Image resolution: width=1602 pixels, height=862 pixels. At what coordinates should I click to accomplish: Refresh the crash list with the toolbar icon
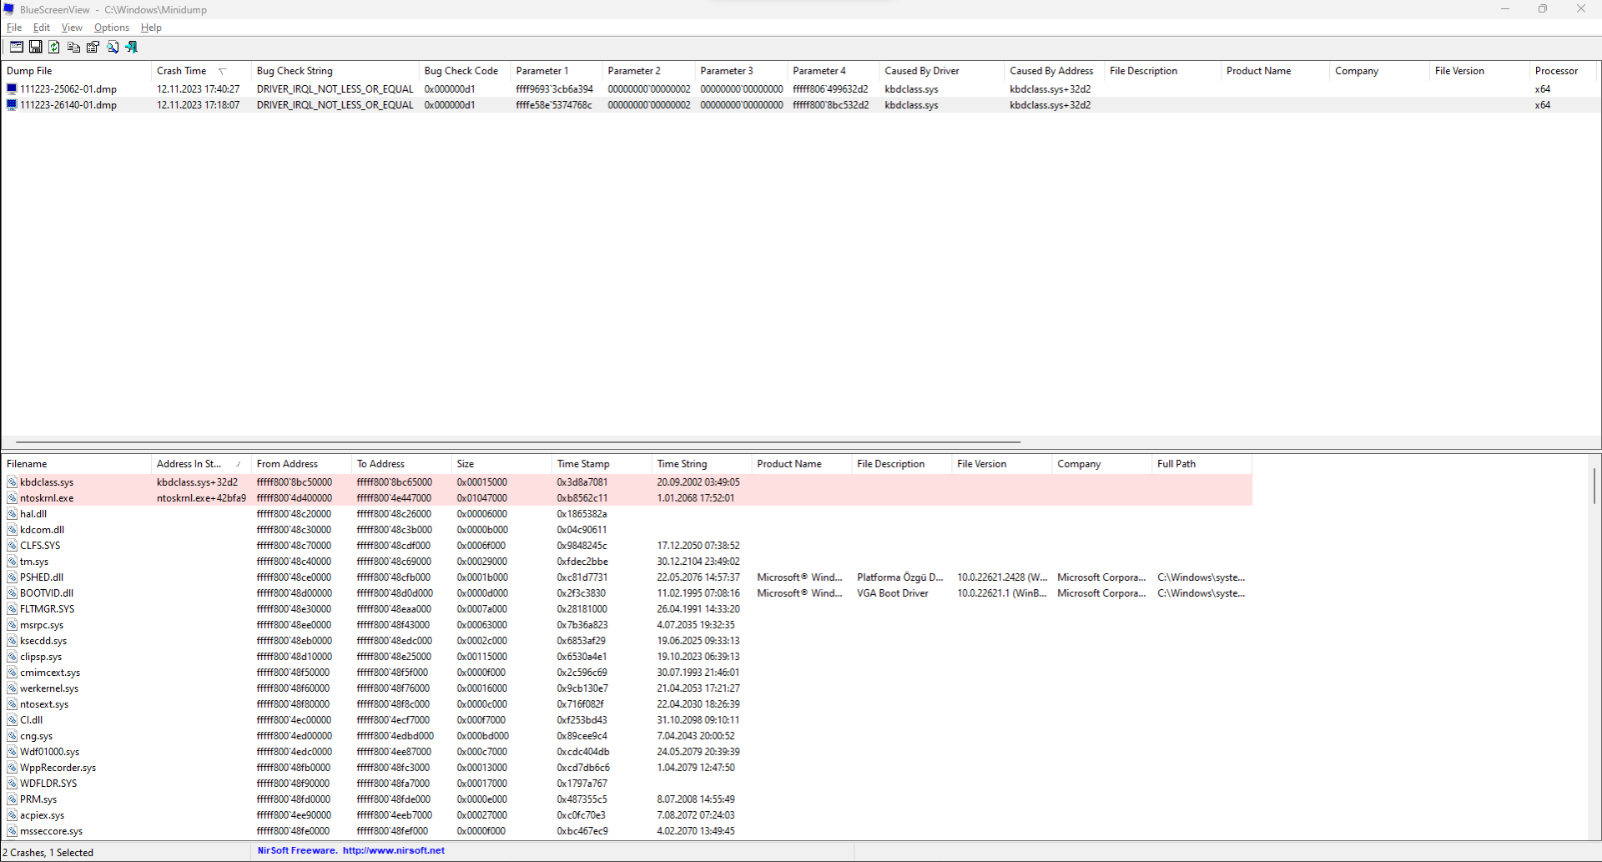click(x=54, y=48)
